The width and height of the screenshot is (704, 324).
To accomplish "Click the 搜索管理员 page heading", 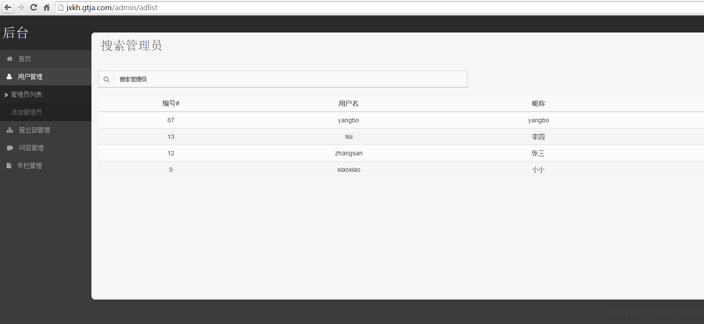I will tap(131, 45).
